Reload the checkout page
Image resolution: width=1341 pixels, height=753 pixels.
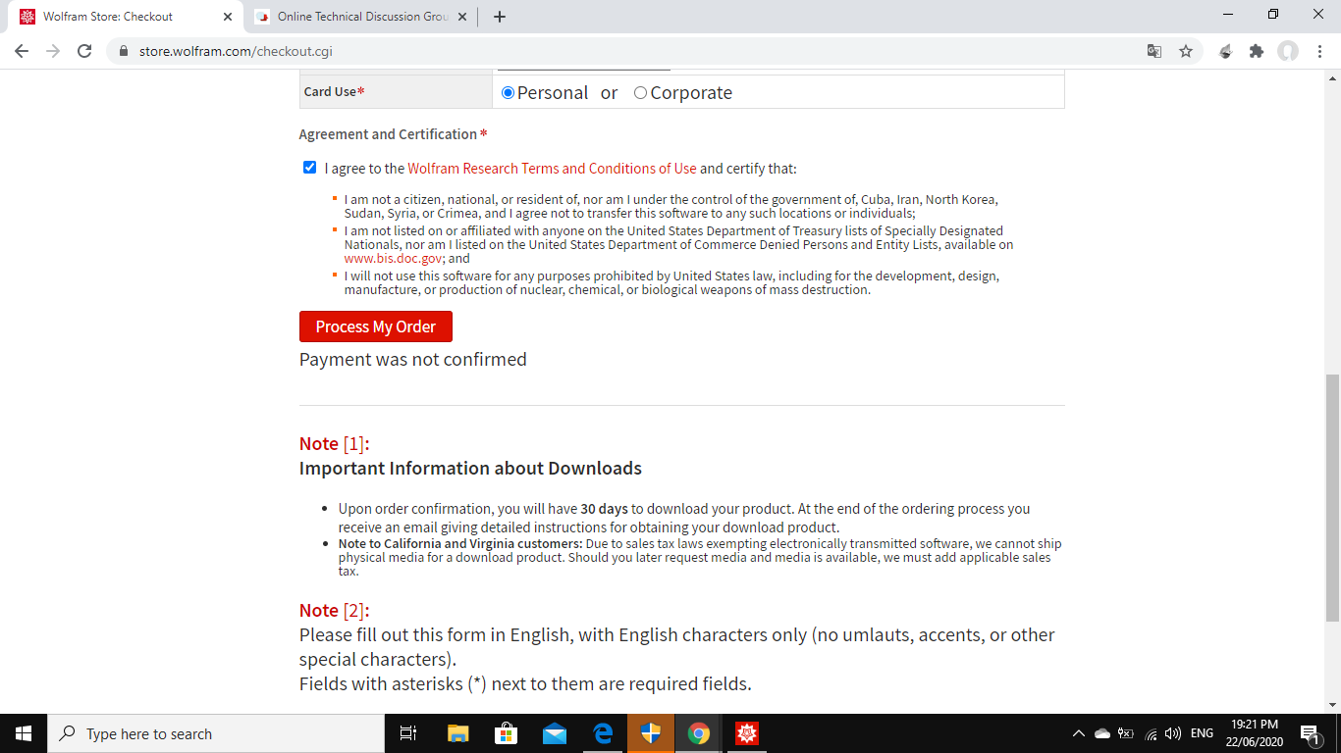coord(84,51)
